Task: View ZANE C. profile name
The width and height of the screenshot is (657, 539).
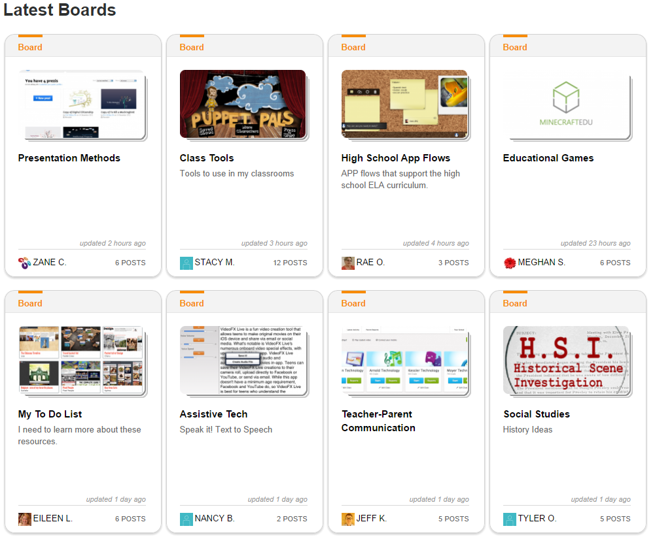Action: tap(50, 263)
